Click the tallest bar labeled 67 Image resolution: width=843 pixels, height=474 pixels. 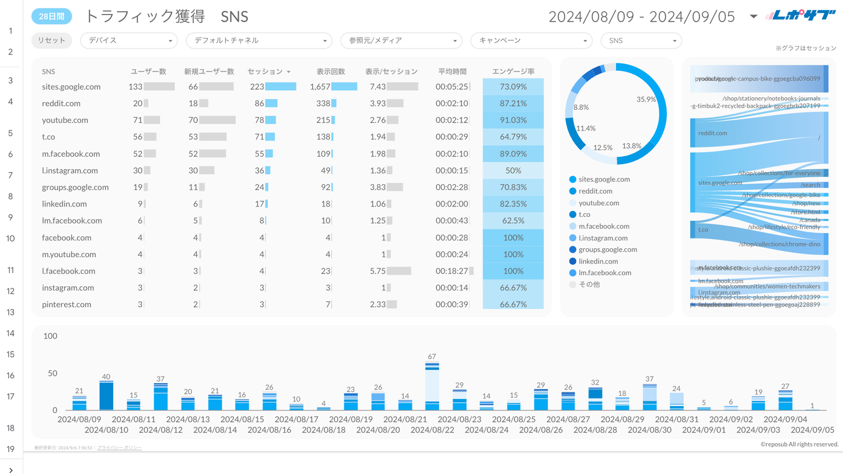tap(432, 385)
